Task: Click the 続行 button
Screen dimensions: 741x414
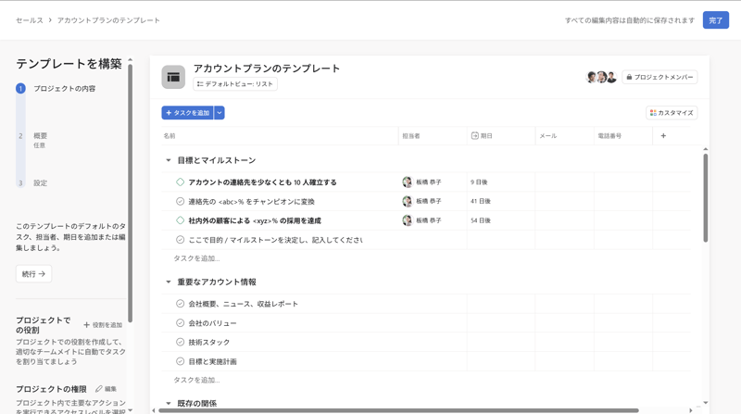Action: pos(33,273)
